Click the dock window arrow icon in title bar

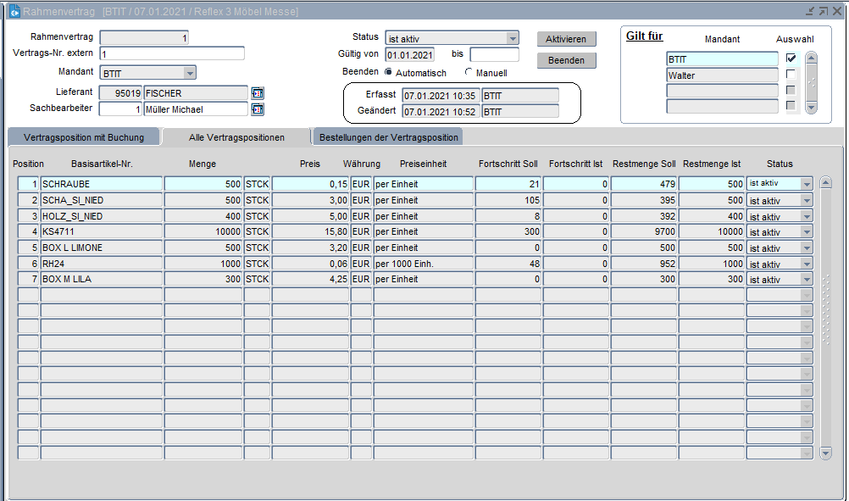pos(810,11)
